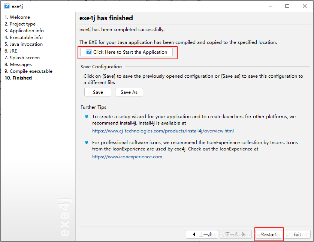Maximize the exe4j window

point(287,6)
